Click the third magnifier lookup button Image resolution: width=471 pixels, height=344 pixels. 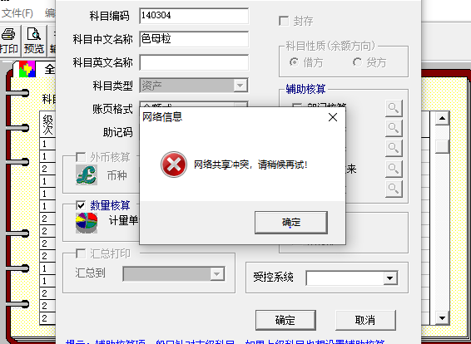click(394, 148)
